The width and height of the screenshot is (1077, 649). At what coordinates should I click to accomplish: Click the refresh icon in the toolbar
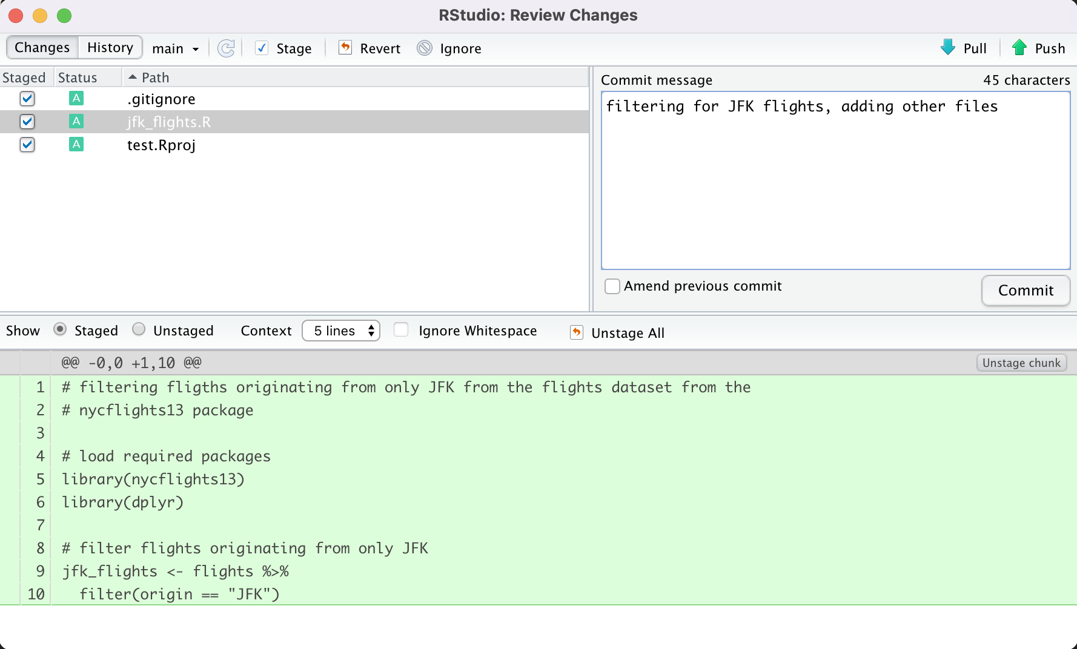(226, 48)
